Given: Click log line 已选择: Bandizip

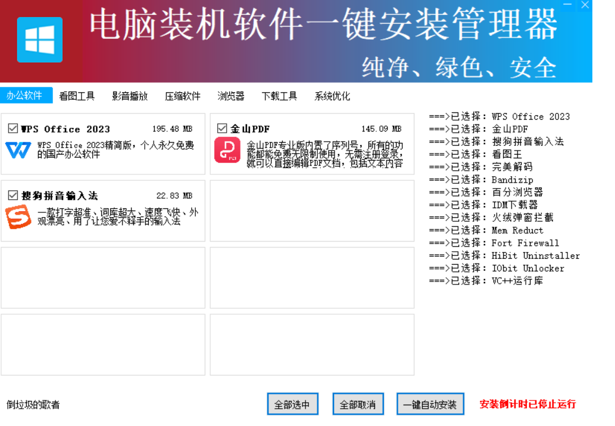Looking at the screenshot, I should (481, 180).
